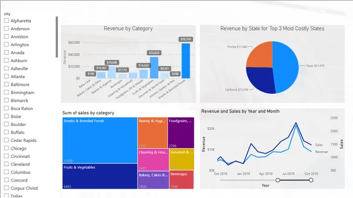Image resolution: width=353 pixels, height=198 pixels.
Task: Click the Revenue legend label on line chart
Action: point(321,152)
